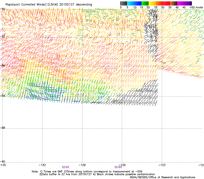Click the -54 latitude axis label

click(2, 65)
